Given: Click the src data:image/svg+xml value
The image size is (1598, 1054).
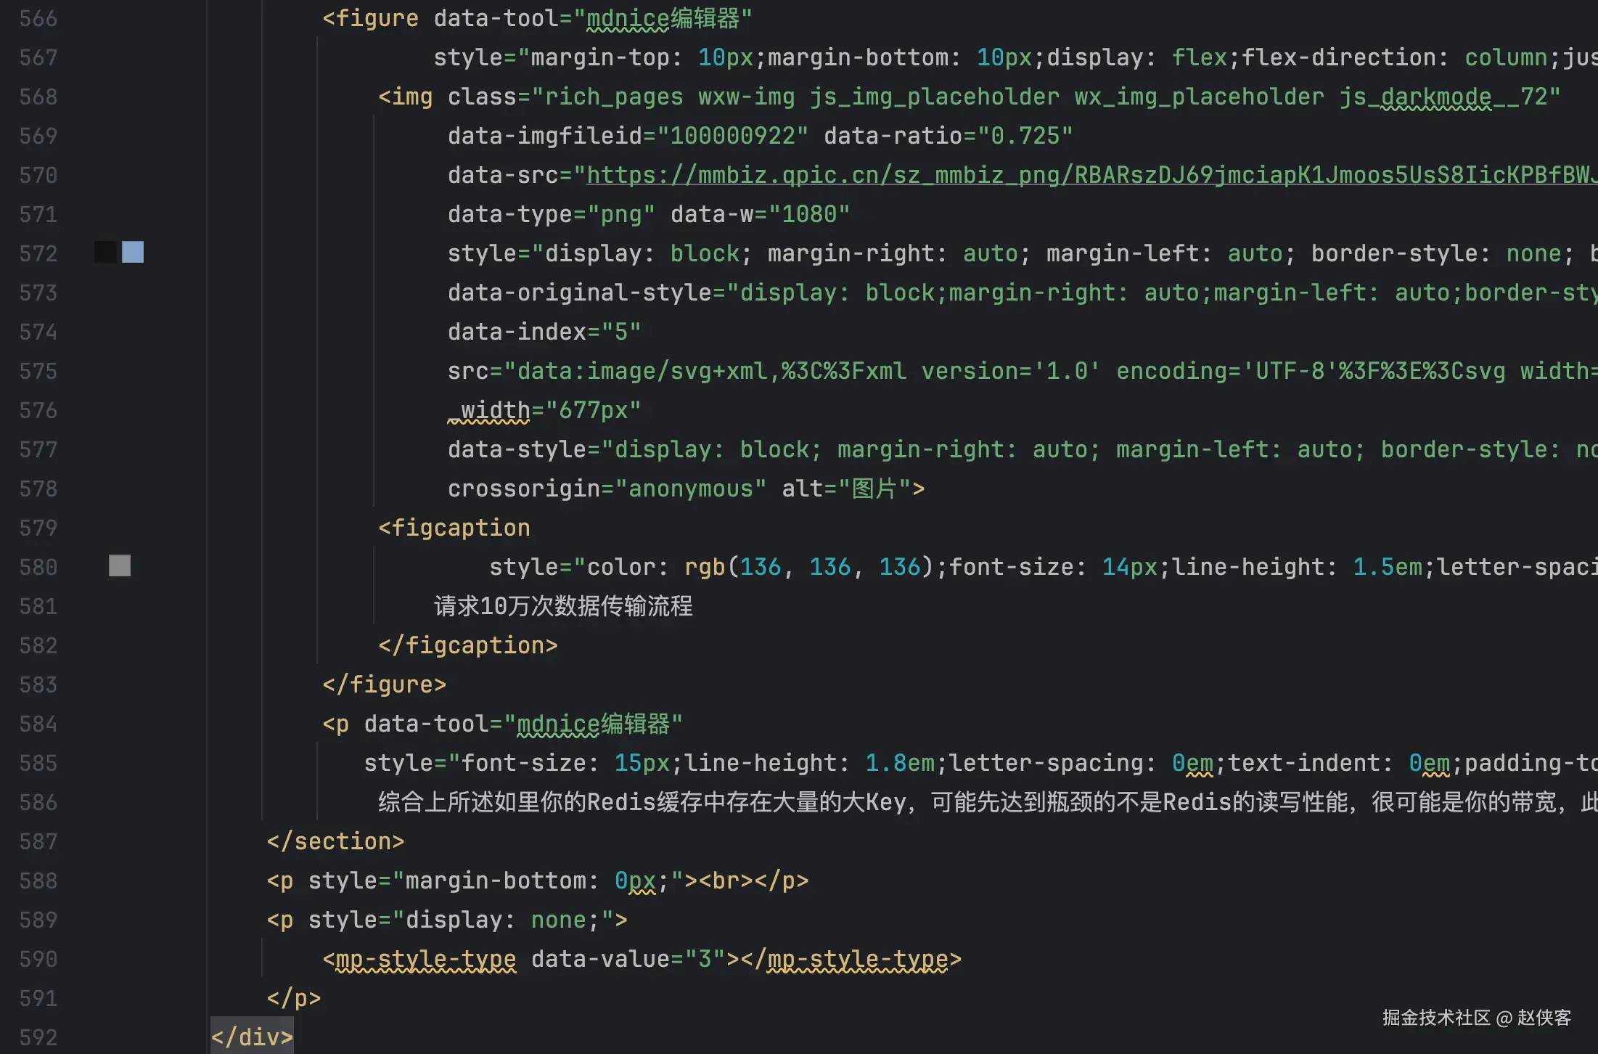Looking at the screenshot, I should tap(1051, 371).
